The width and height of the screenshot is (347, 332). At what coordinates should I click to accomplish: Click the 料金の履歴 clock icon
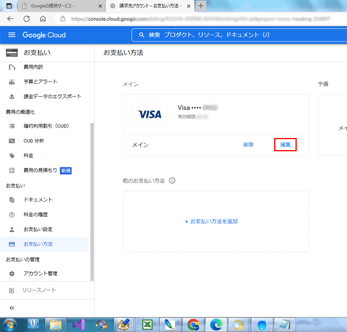(x=12, y=214)
